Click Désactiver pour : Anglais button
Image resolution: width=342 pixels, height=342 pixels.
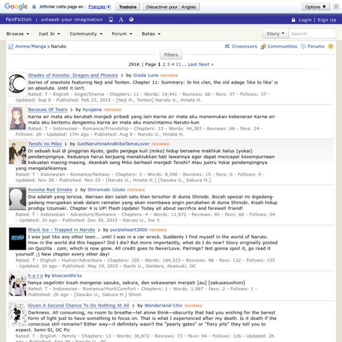pos(171,7)
